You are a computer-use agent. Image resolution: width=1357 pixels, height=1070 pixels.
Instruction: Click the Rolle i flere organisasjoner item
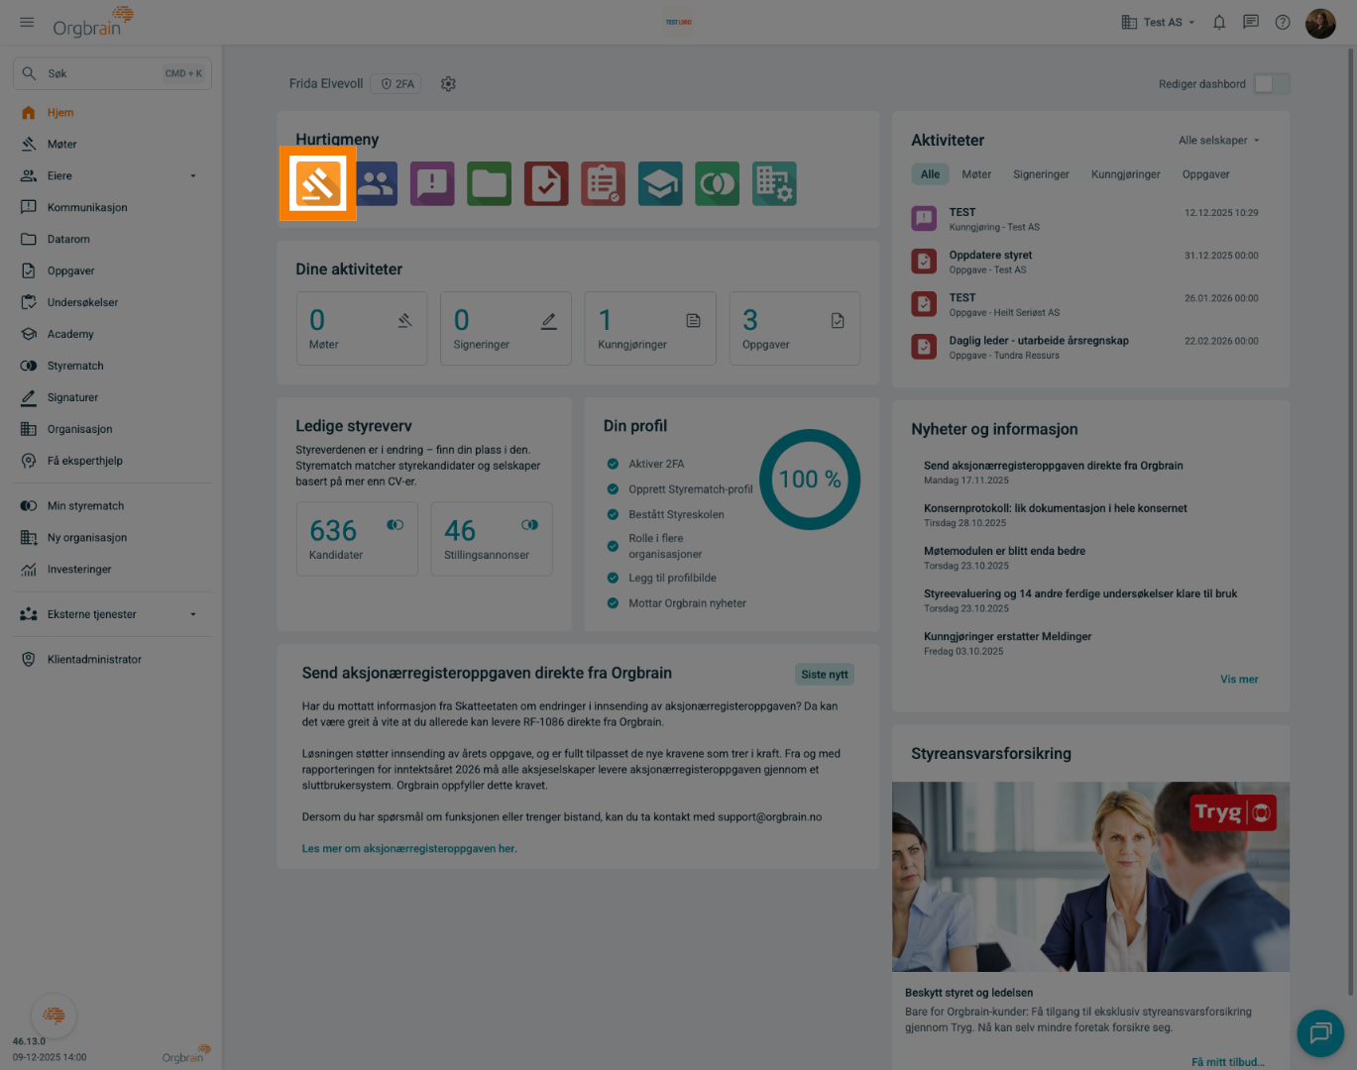(654, 546)
